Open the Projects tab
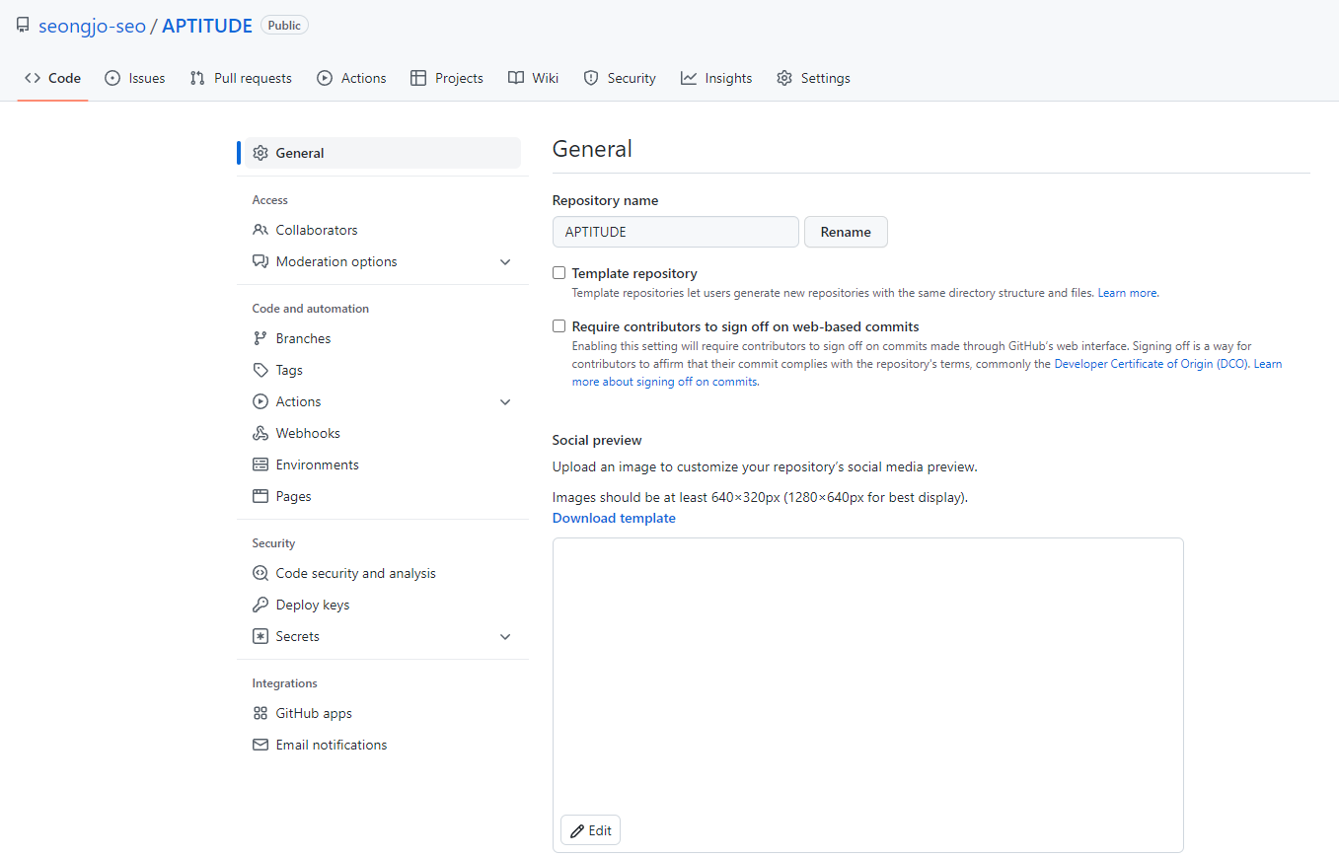Screen dimensions: 1339x857 pyautogui.click(x=447, y=78)
